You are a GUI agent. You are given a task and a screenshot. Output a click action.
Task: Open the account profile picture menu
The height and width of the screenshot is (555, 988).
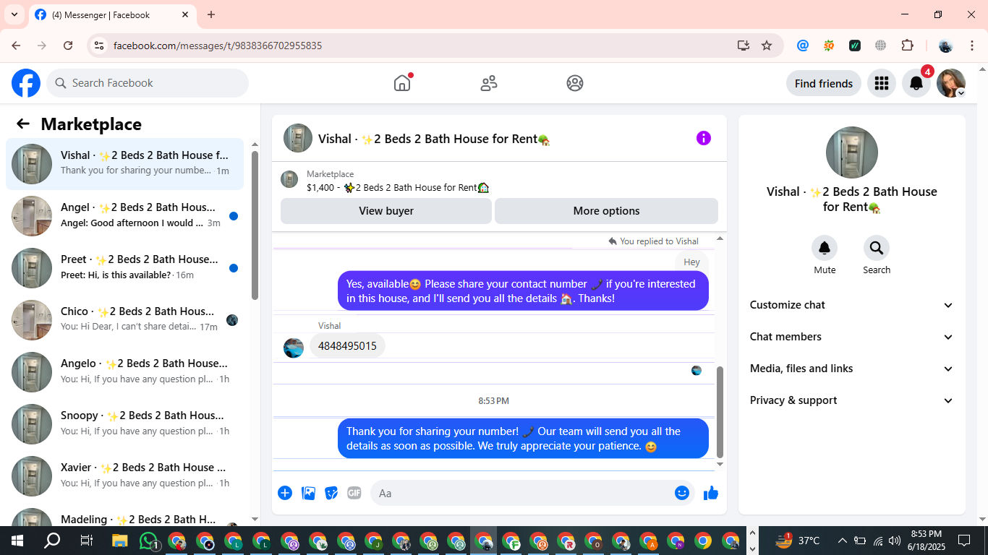(951, 83)
